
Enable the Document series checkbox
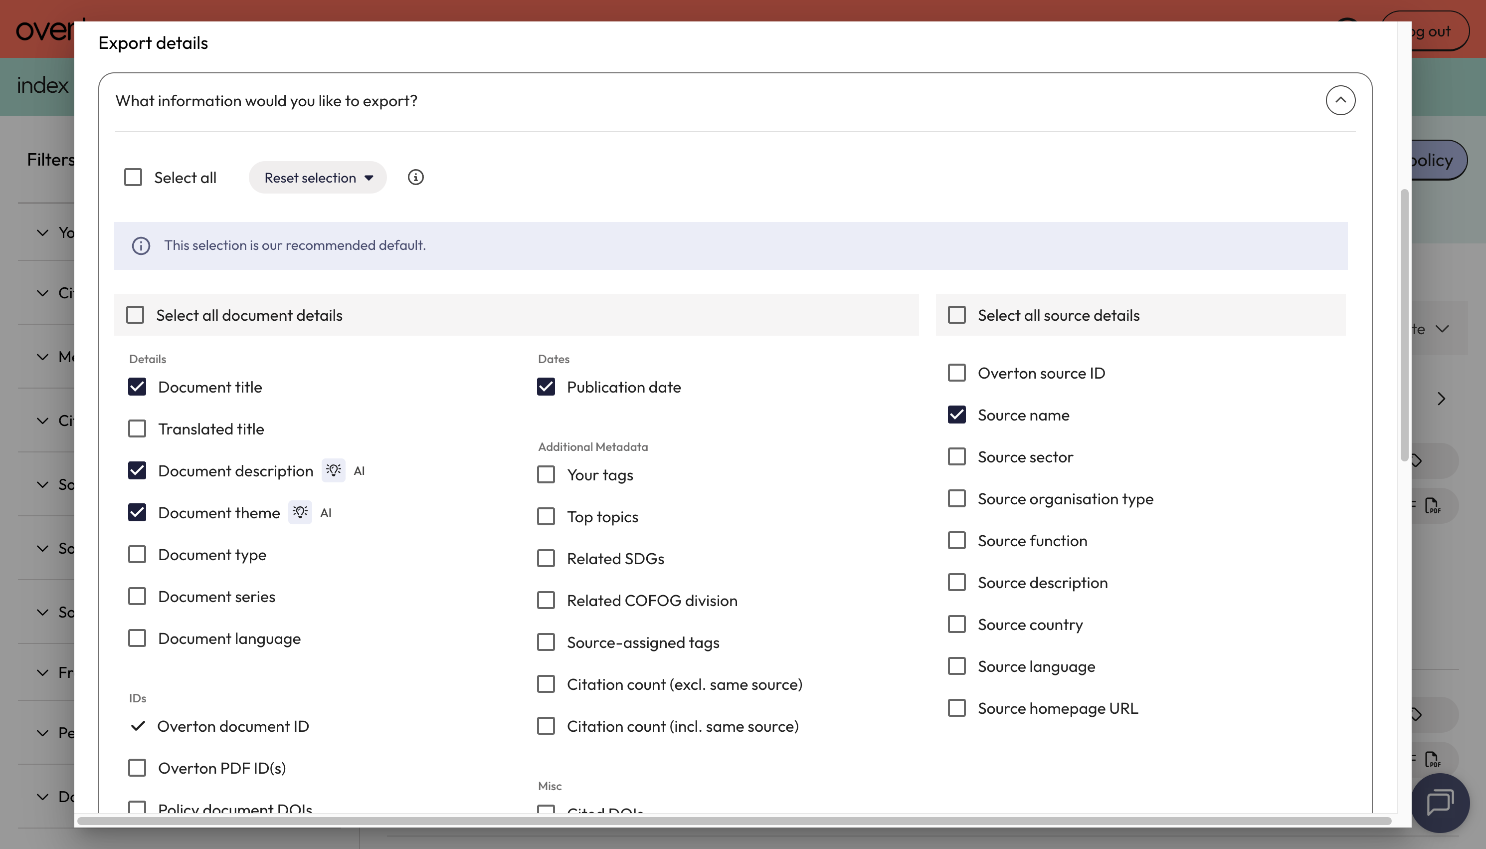137,597
